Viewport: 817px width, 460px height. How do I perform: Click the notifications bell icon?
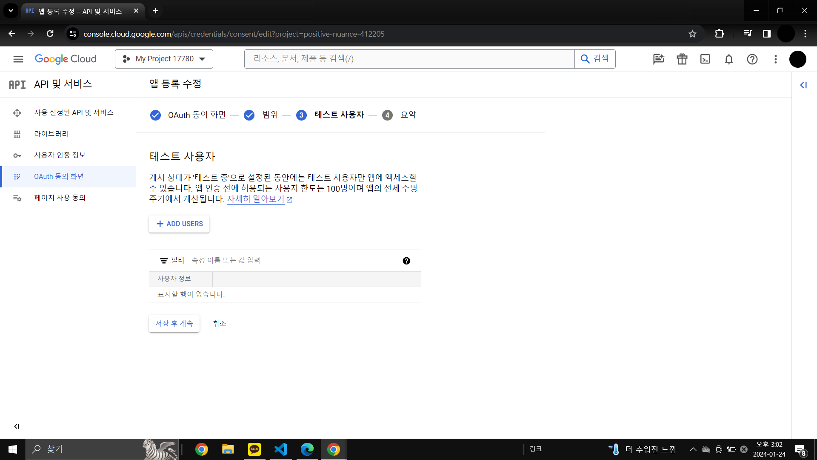point(728,59)
